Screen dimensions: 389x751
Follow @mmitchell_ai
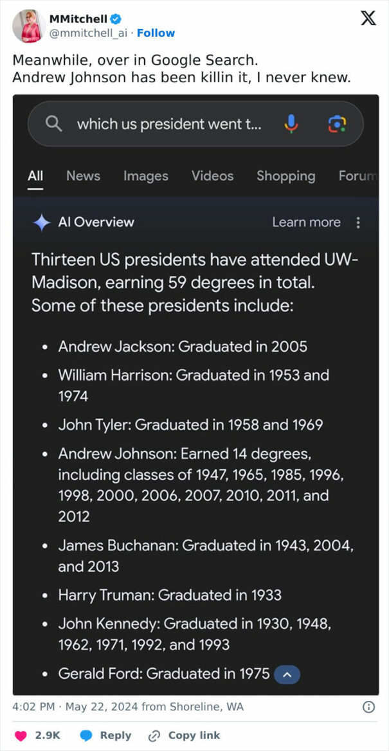(157, 33)
